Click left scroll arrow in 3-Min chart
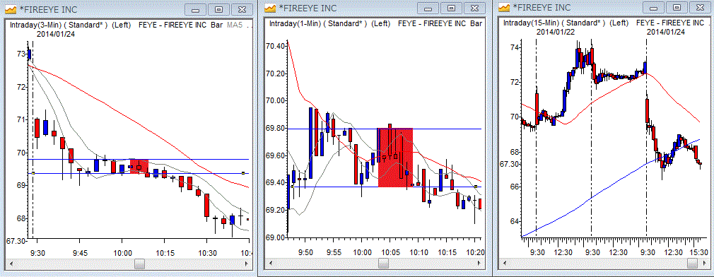This screenshot has height=277, width=714. click(x=12, y=264)
